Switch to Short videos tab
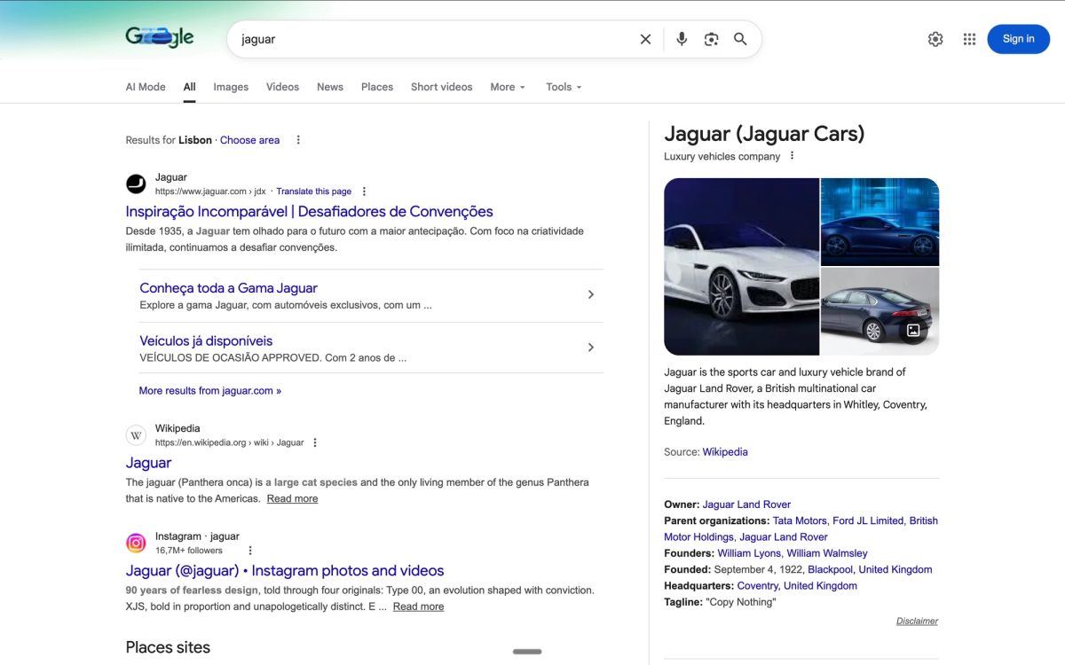The width and height of the screenshot is (1065, 665). click(441, 87)
